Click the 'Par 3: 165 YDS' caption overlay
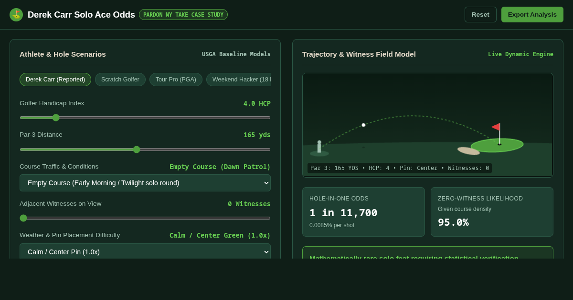573x300 pixels. click(x=400, y=168)
